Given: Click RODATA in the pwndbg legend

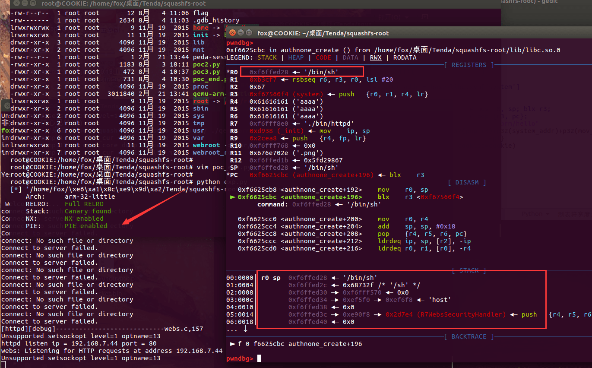Looking at the screenshot, I should pyautogui.click(x=405, y=57).
